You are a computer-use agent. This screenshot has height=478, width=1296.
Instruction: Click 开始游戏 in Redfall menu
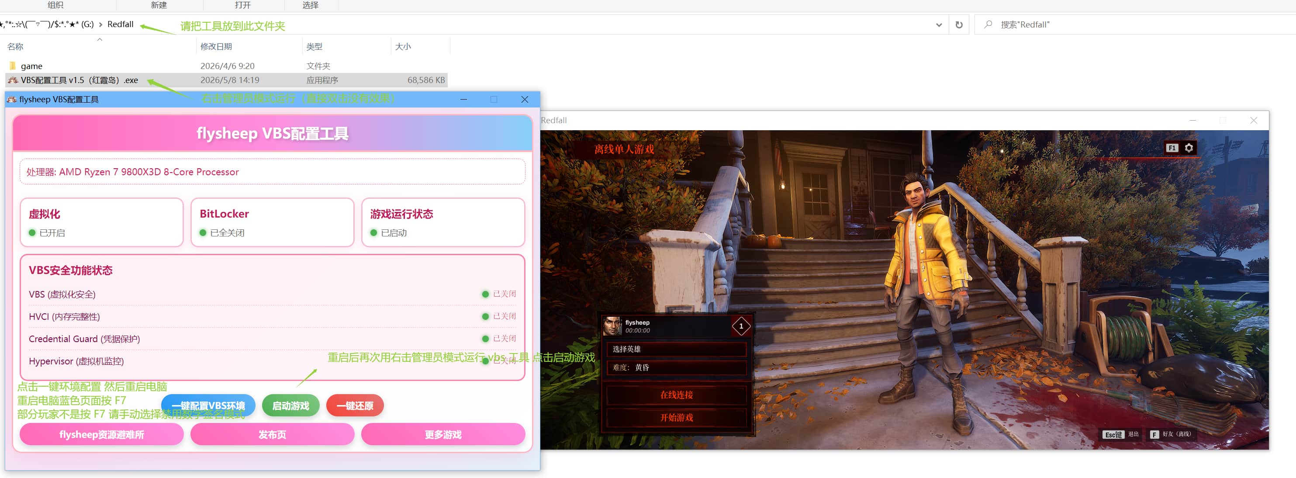[x=677, y=418]
